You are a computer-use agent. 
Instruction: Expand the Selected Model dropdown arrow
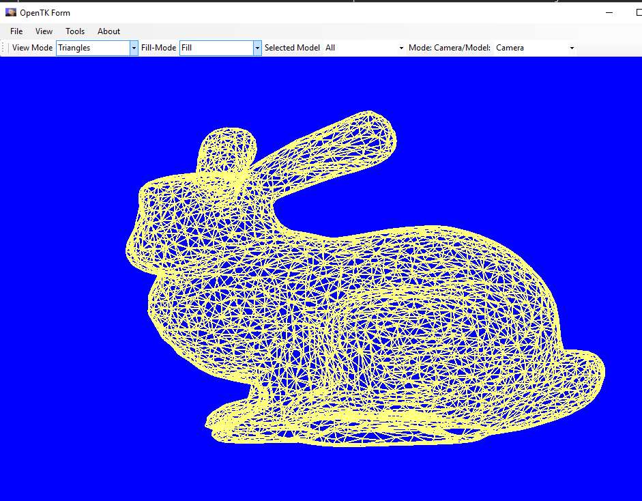pyautogui.click(x=401, y=48)
